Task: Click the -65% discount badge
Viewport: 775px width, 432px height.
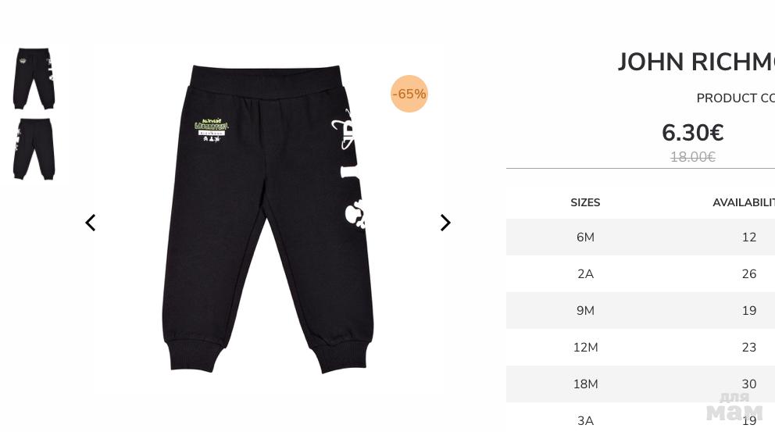Action: [409, 94]
